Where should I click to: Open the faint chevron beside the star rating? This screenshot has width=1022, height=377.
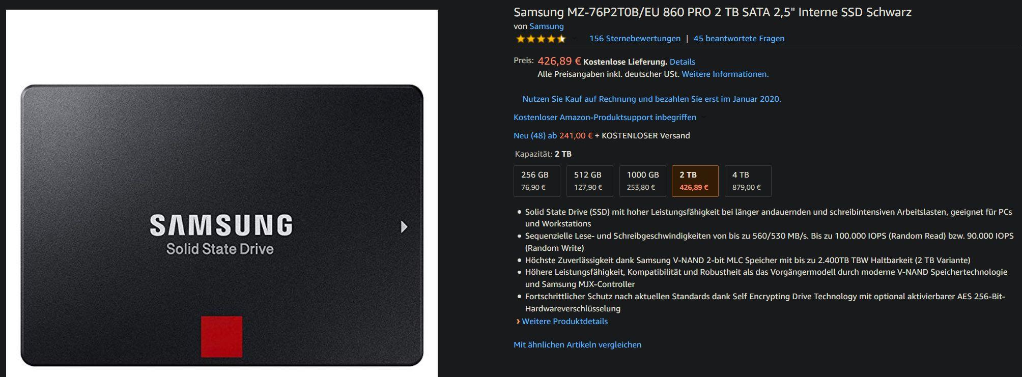click(x=575, y=39)
